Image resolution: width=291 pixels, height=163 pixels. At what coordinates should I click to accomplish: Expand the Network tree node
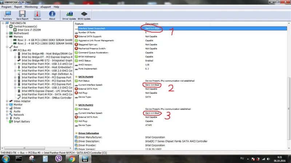coord(7,115)
